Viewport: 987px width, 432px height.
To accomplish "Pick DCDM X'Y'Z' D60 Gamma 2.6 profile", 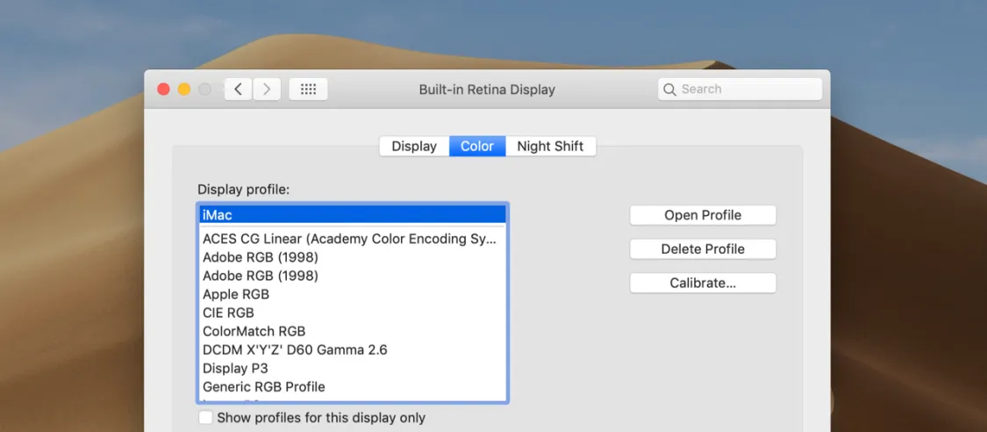I will tap(354, 349).
